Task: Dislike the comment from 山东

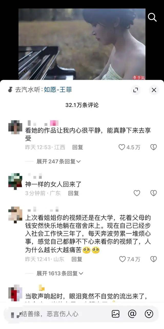Action: pos(153,259)
